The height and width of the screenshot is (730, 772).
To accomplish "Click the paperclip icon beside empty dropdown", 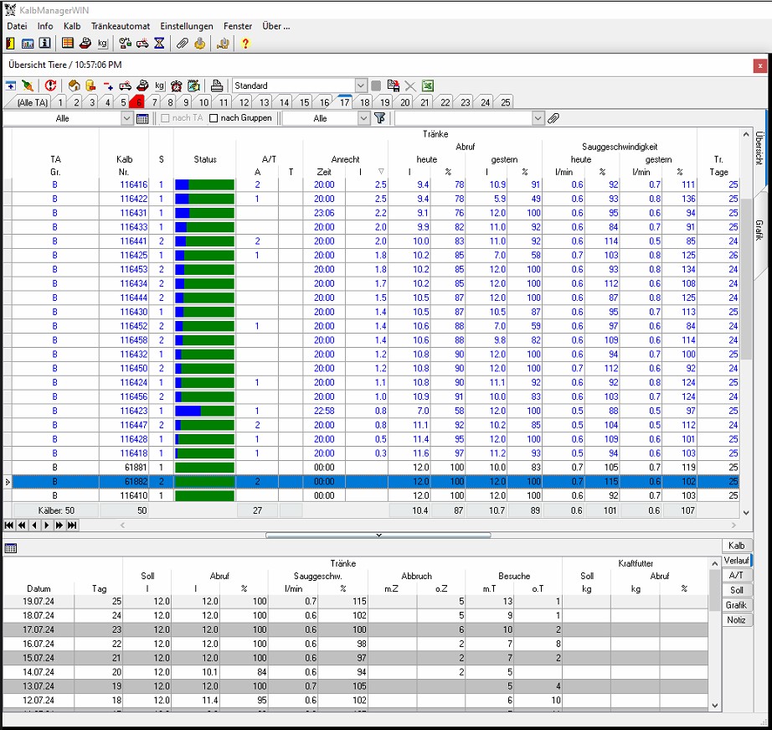I will [x=553, y=118].
